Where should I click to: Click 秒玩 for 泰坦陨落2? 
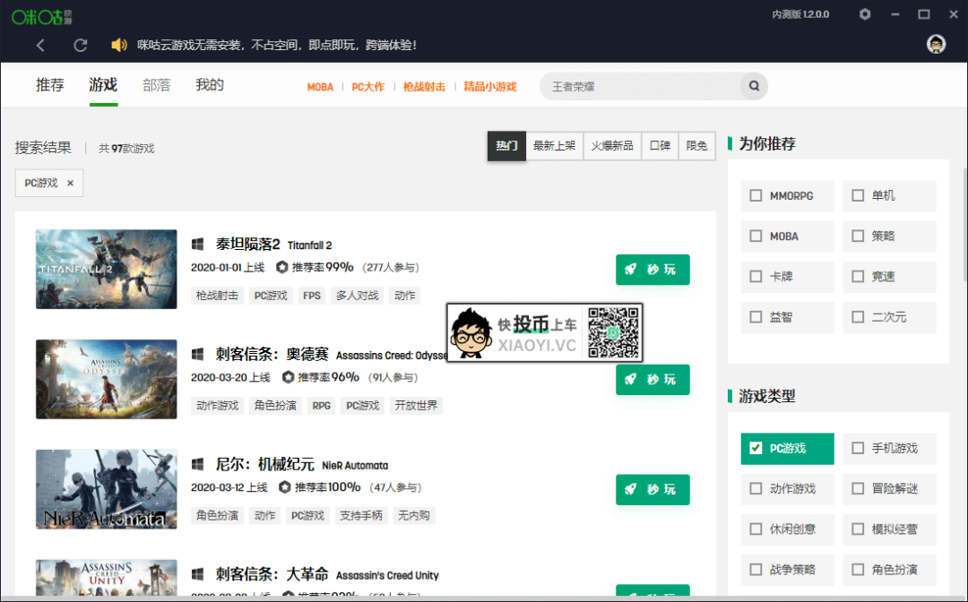coord(653,270)
